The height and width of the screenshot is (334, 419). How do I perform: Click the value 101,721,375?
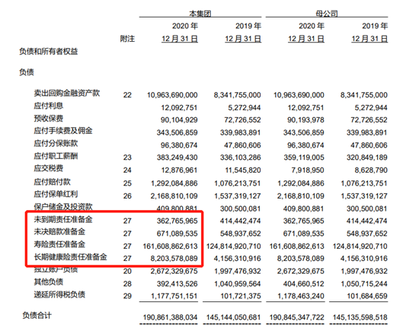(241, 296)
